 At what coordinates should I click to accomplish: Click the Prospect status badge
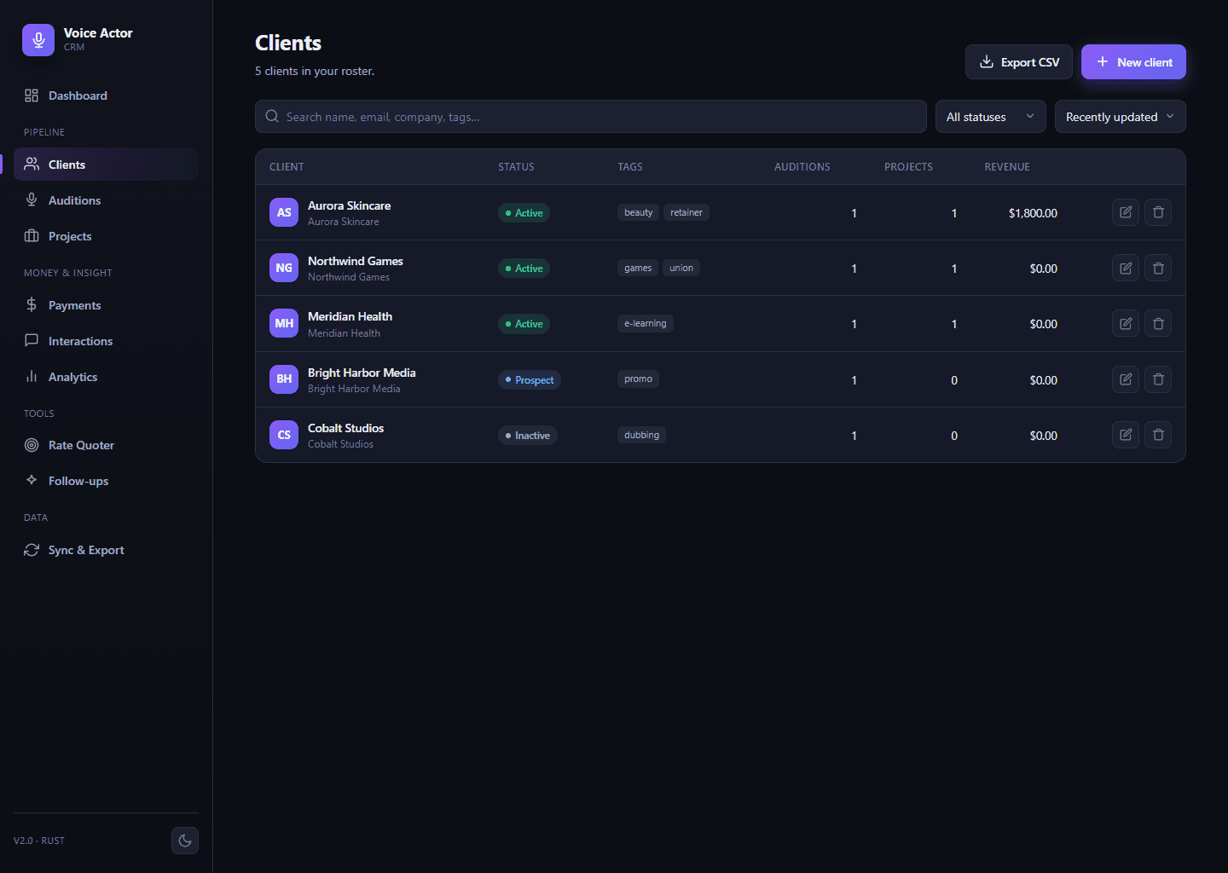[530, 380]
